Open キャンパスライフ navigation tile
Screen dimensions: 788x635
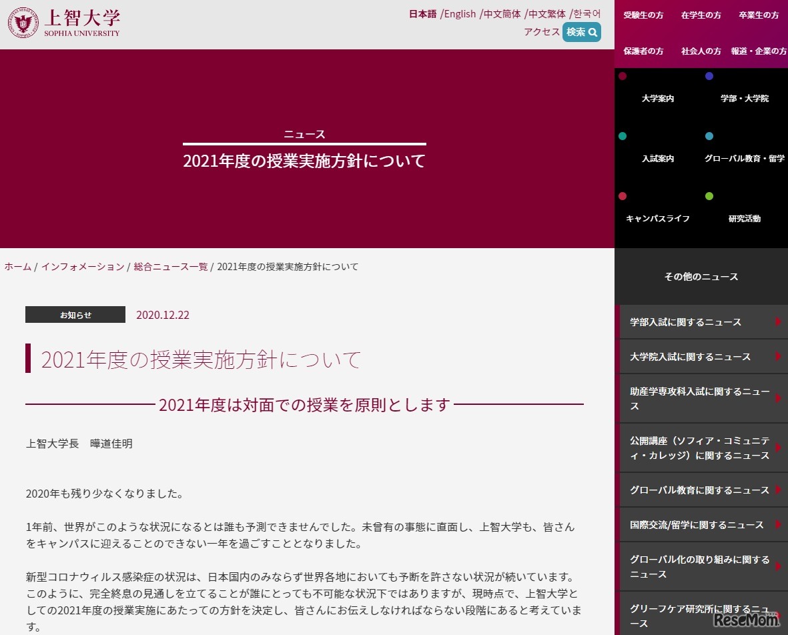point(658,219)
